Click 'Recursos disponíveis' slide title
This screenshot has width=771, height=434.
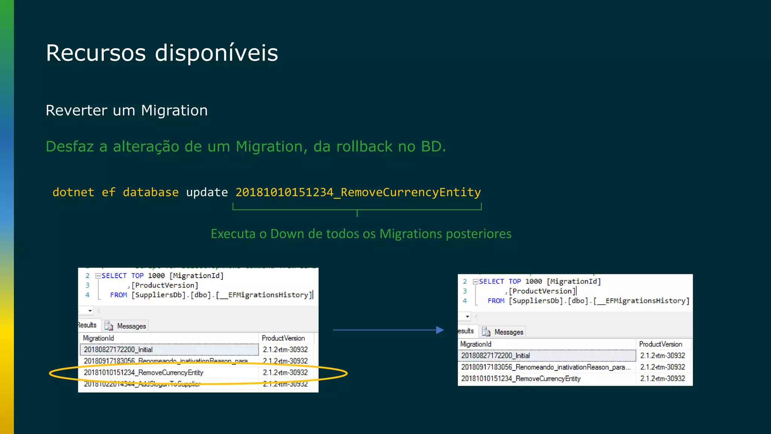(x=162, y=53)
